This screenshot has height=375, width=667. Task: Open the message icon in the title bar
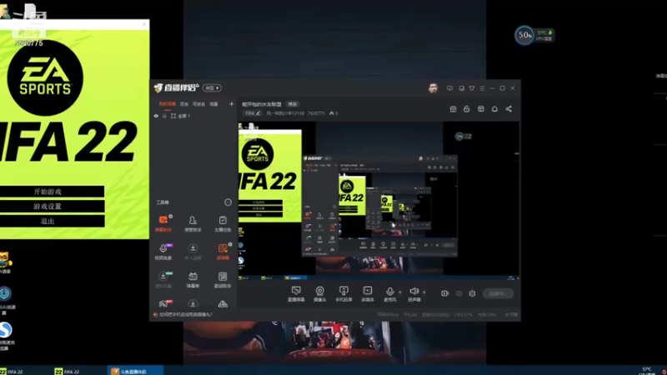click(x=449, y=88)
